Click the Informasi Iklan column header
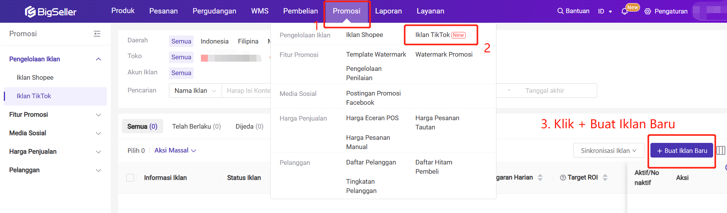This screenshot has width=727, height=213. 165,178
